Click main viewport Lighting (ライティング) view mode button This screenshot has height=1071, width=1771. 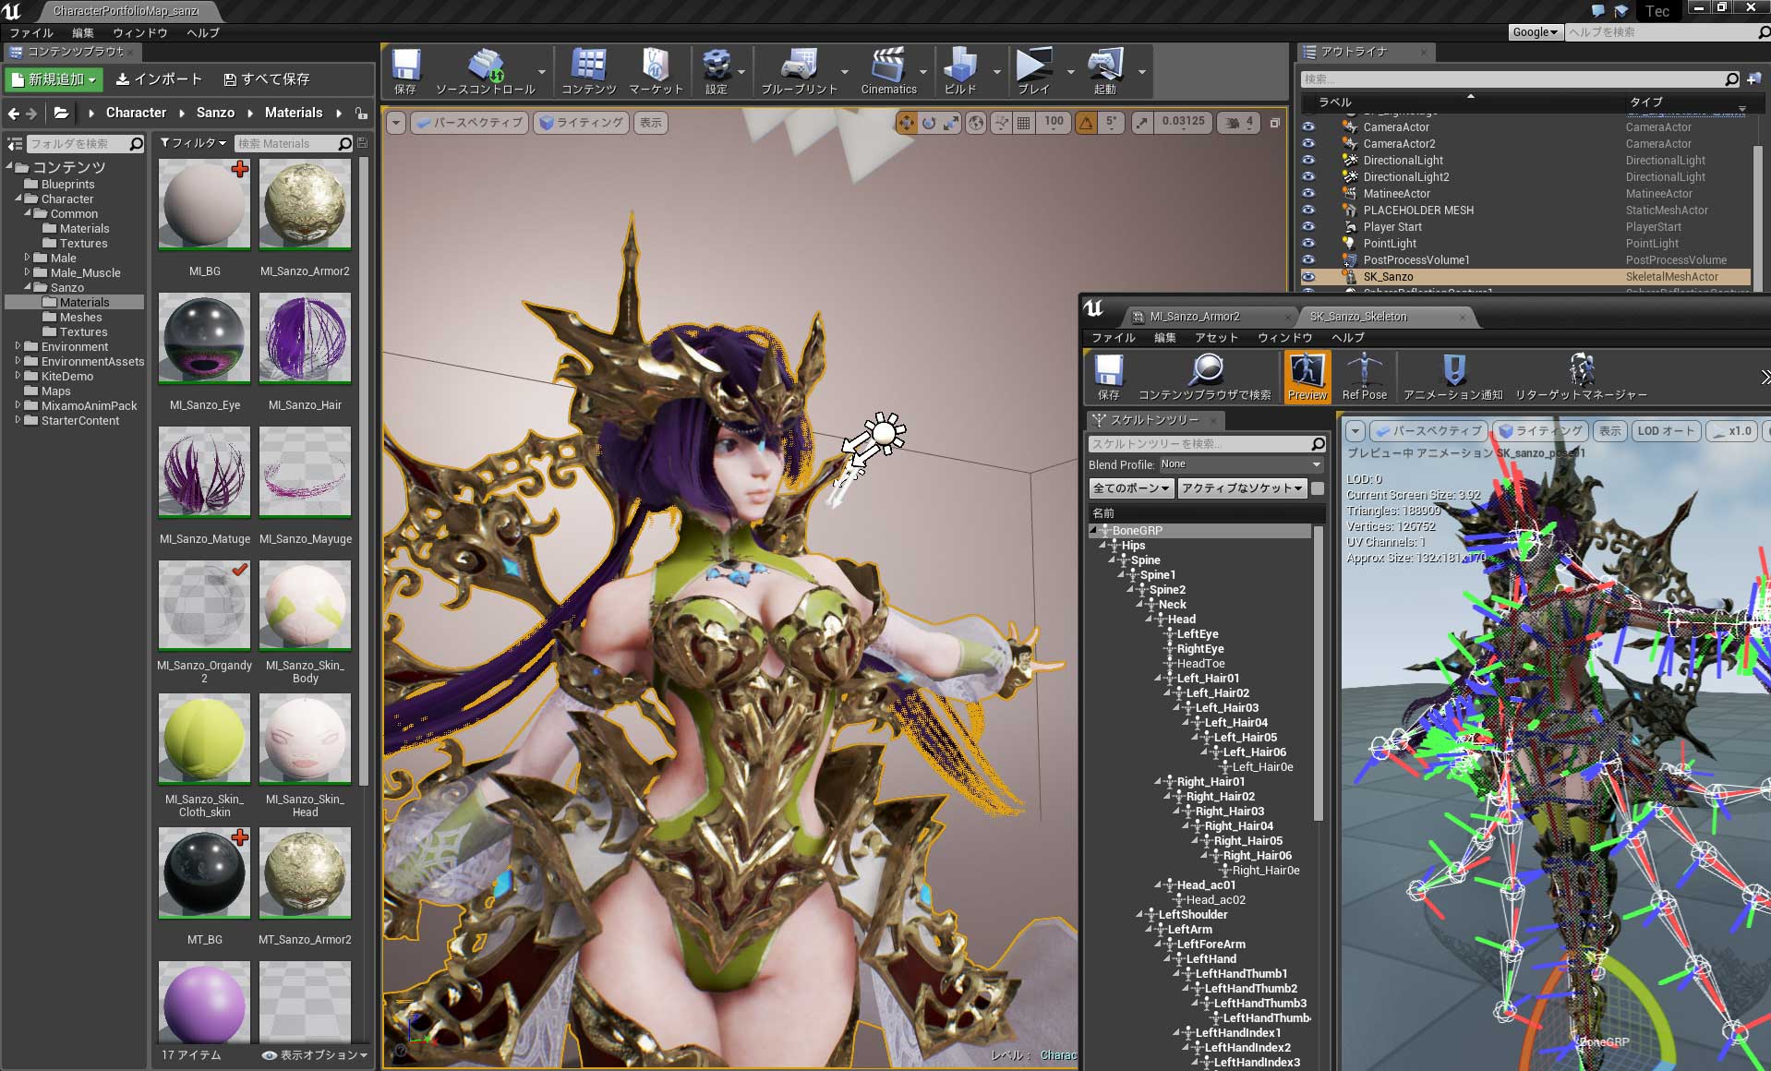581,123
